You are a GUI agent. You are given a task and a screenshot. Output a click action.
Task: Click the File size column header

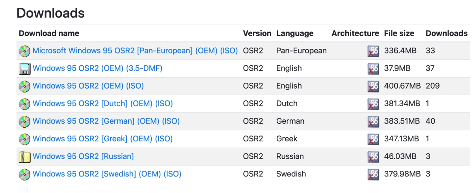(x=399, y=33)
